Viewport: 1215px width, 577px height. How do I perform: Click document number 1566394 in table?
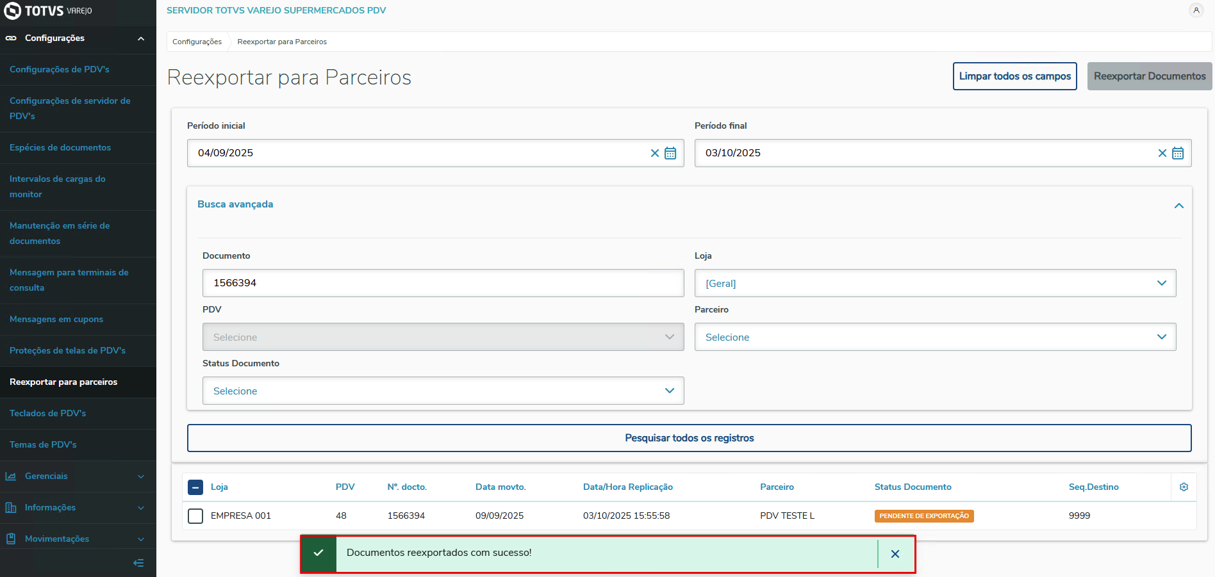point(406,516)
